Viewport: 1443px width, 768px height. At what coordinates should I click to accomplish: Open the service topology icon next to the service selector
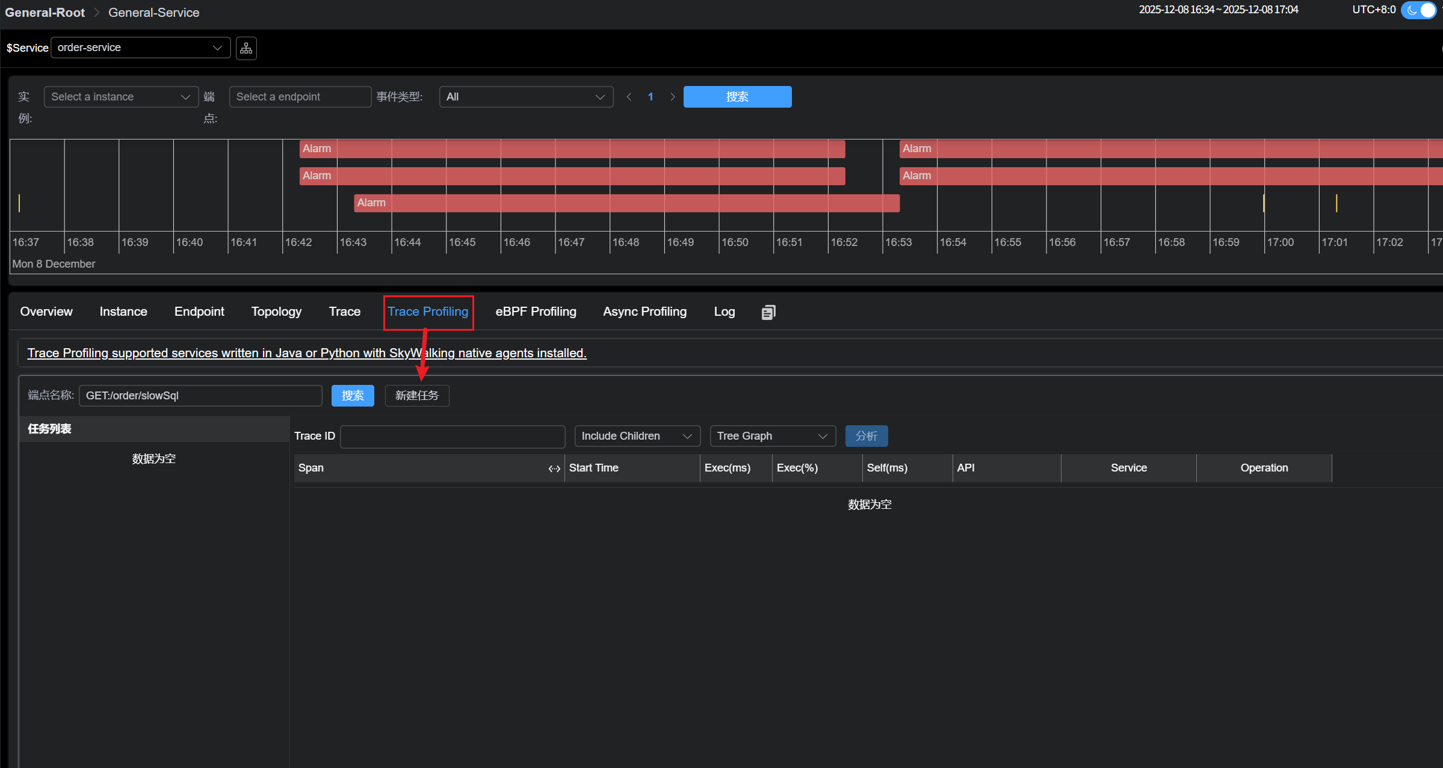coord(246,48)
